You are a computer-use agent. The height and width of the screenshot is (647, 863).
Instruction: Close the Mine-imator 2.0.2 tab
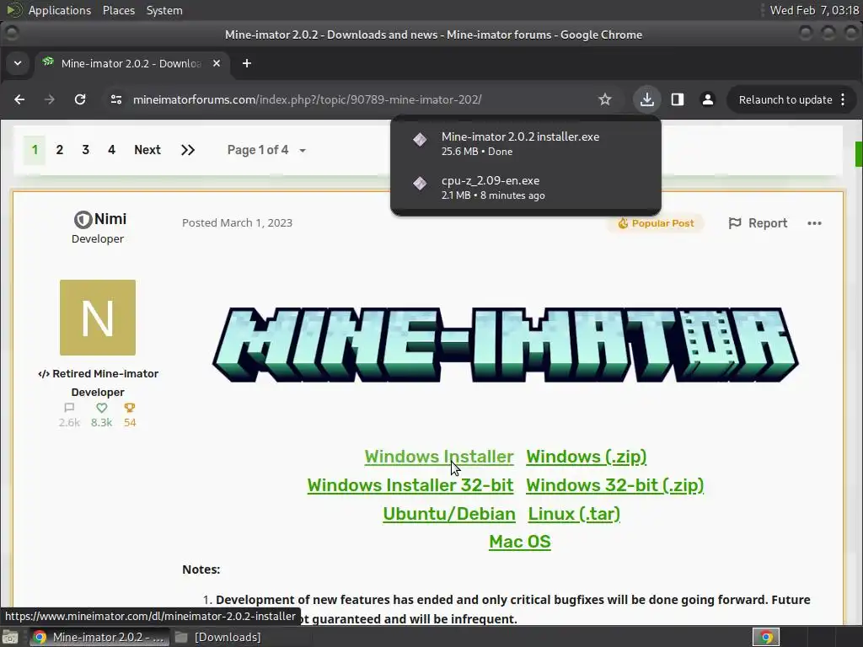[x=217, y=63]
